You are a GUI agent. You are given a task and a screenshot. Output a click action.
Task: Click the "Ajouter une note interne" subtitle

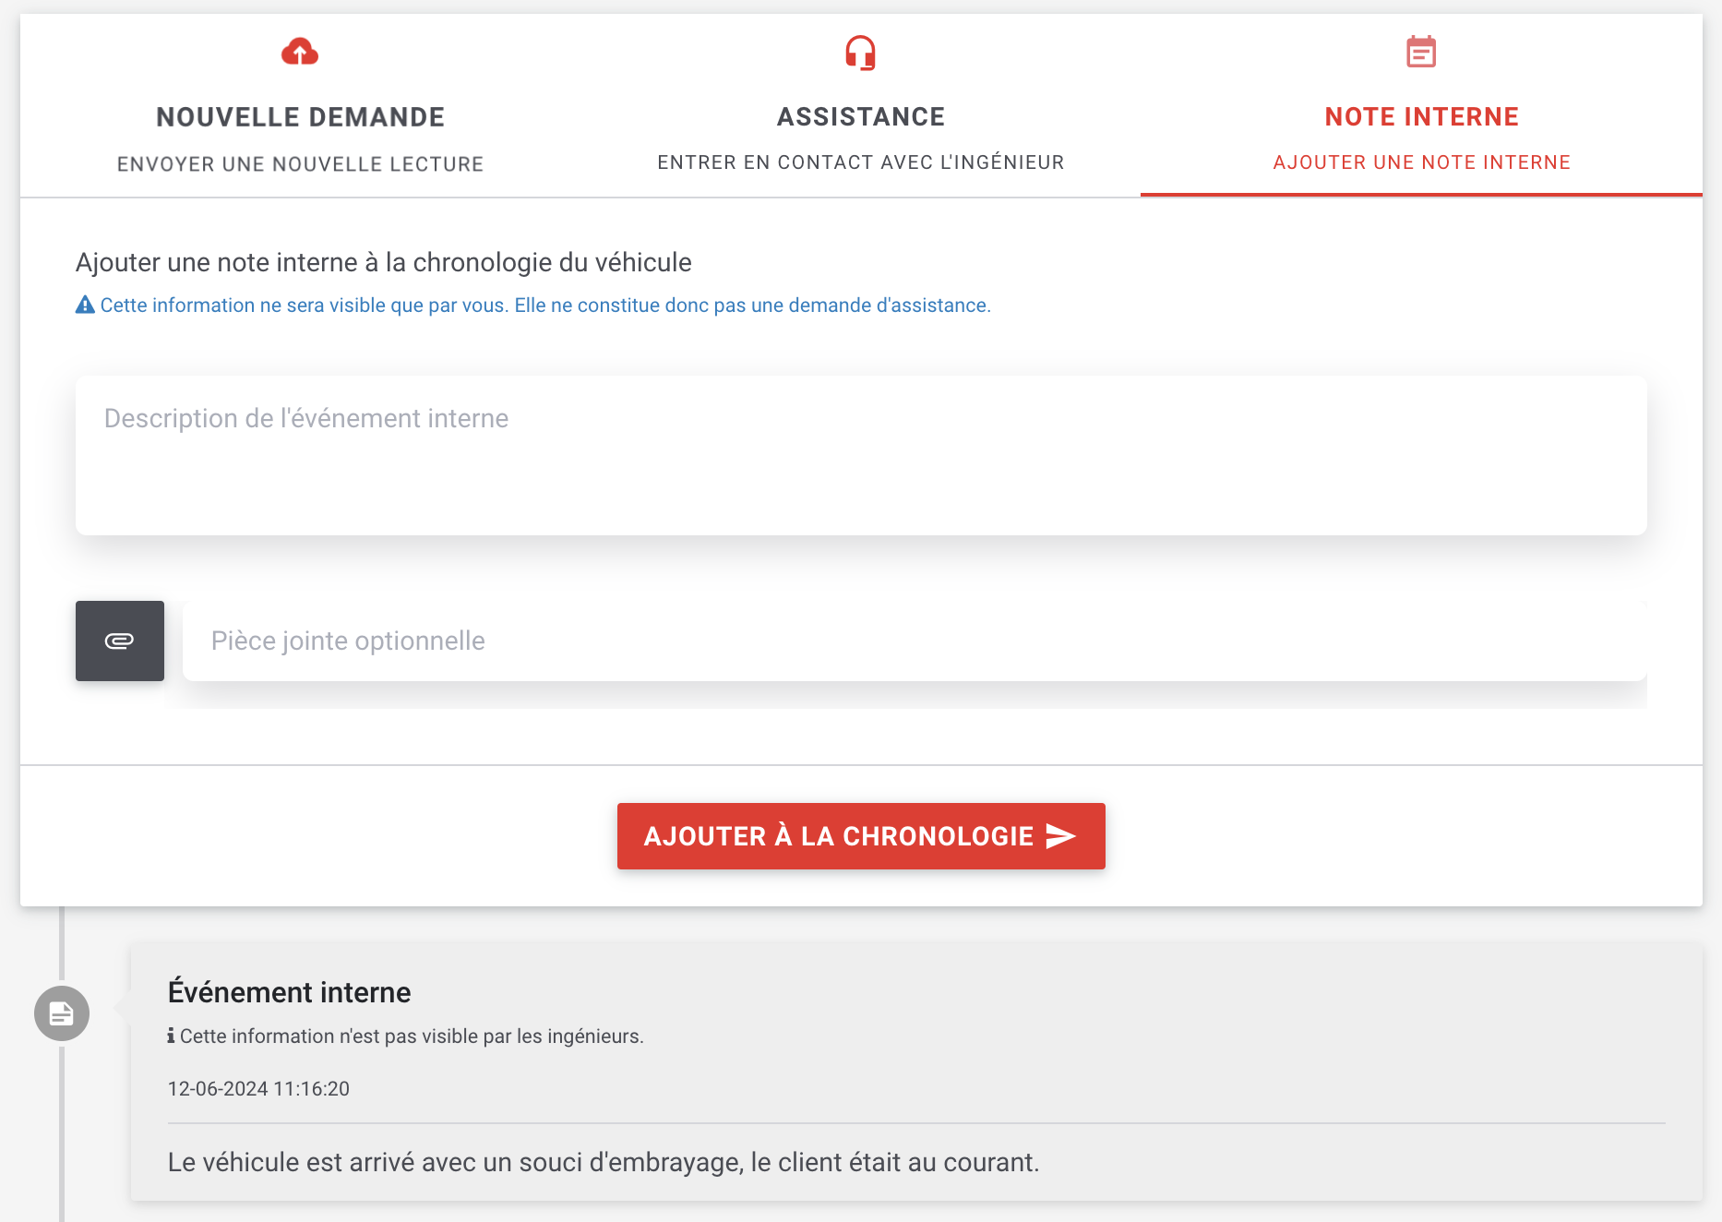click(x=1421, y=162)
